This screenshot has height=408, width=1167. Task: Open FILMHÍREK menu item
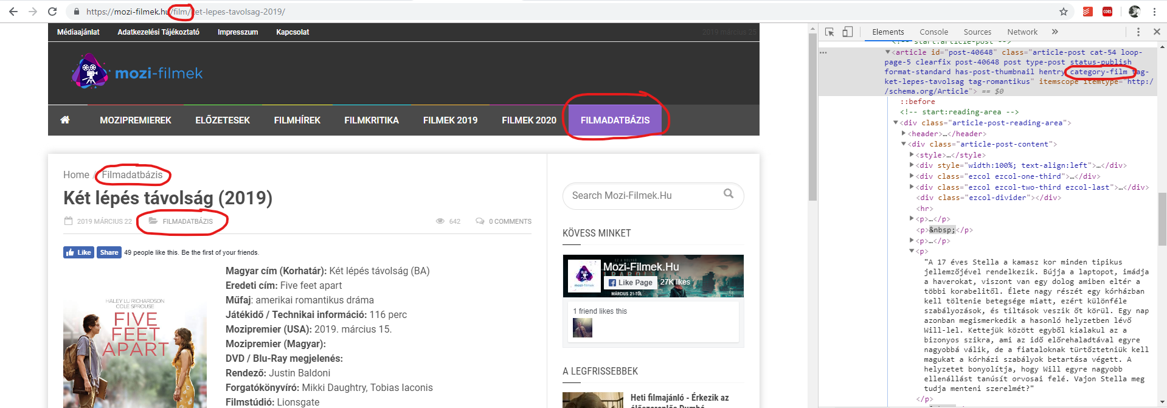coord(297,120)
